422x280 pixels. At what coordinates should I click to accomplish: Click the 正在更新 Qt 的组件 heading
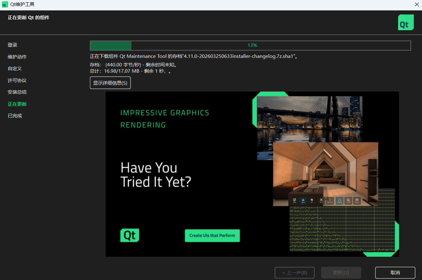coord(29,18)
